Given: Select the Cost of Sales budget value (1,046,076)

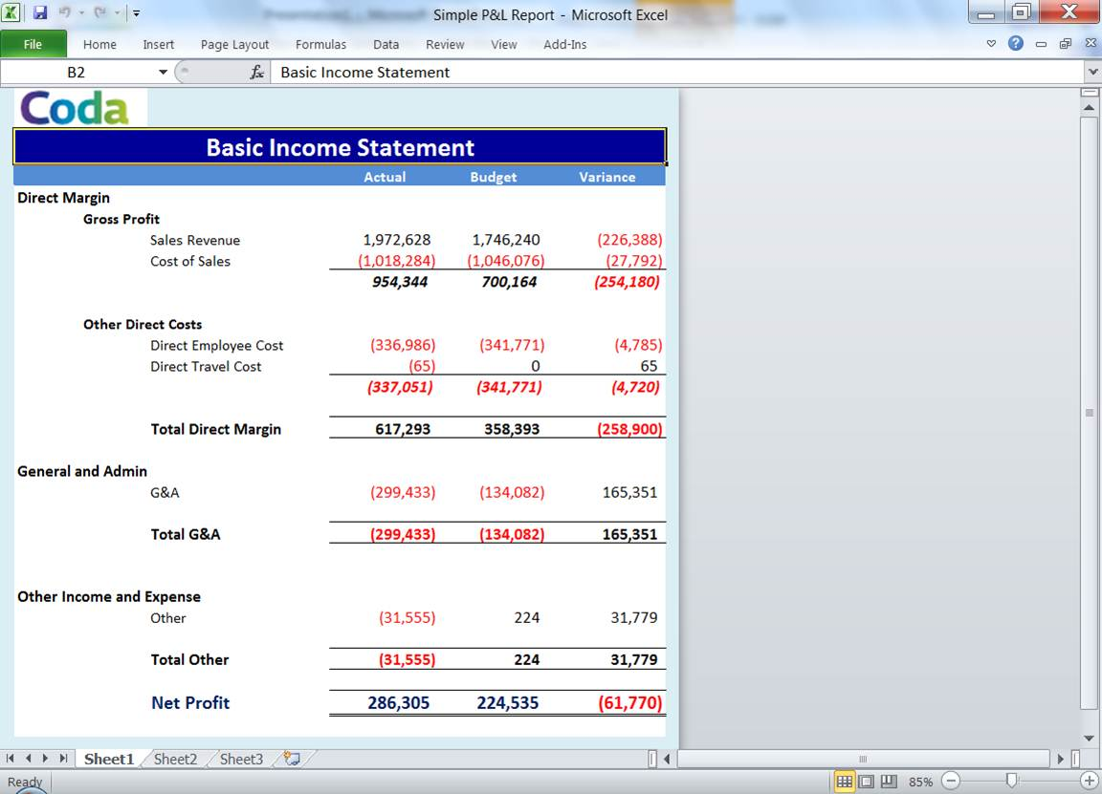Looking at the screenshot, I should [506, 261].
